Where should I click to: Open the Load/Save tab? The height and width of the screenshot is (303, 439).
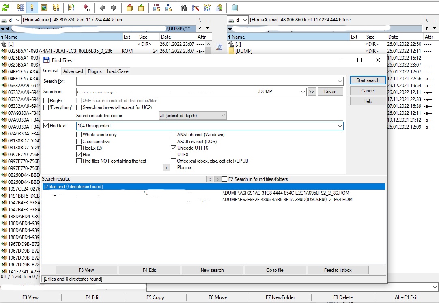tap(117, 71)
